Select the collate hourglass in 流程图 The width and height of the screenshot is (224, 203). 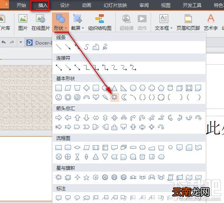point(77,157)
